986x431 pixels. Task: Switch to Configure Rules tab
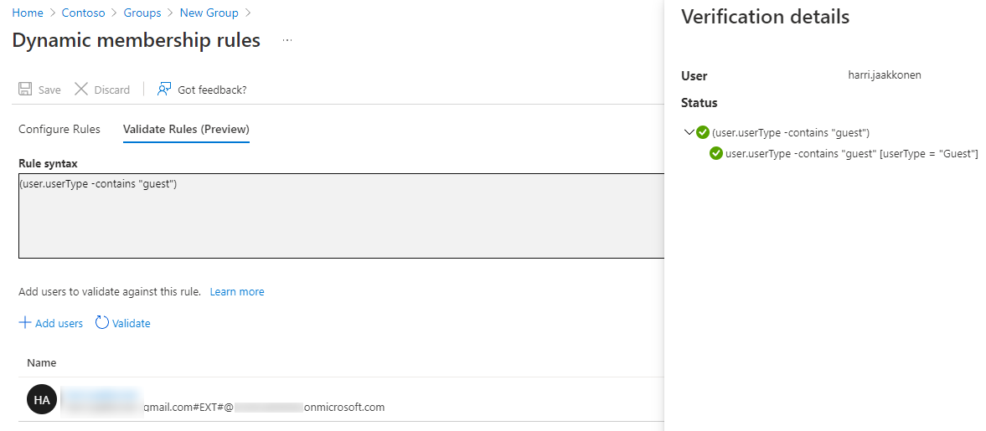[59, 129]
